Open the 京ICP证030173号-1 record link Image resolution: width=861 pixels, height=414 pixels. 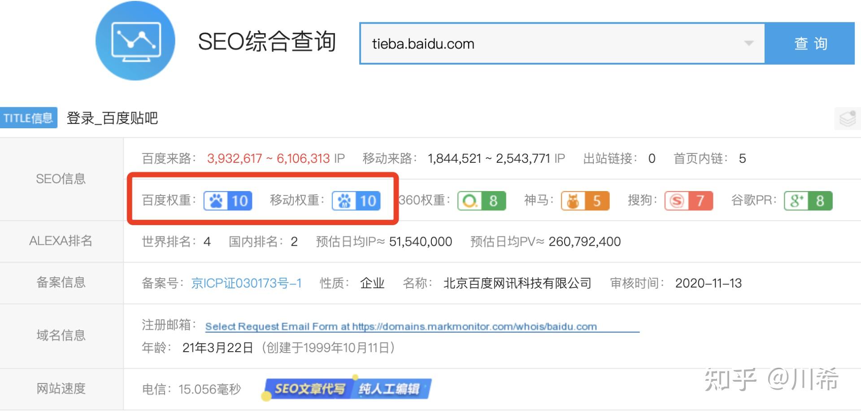pyautogui.click(x=246, y=283)
